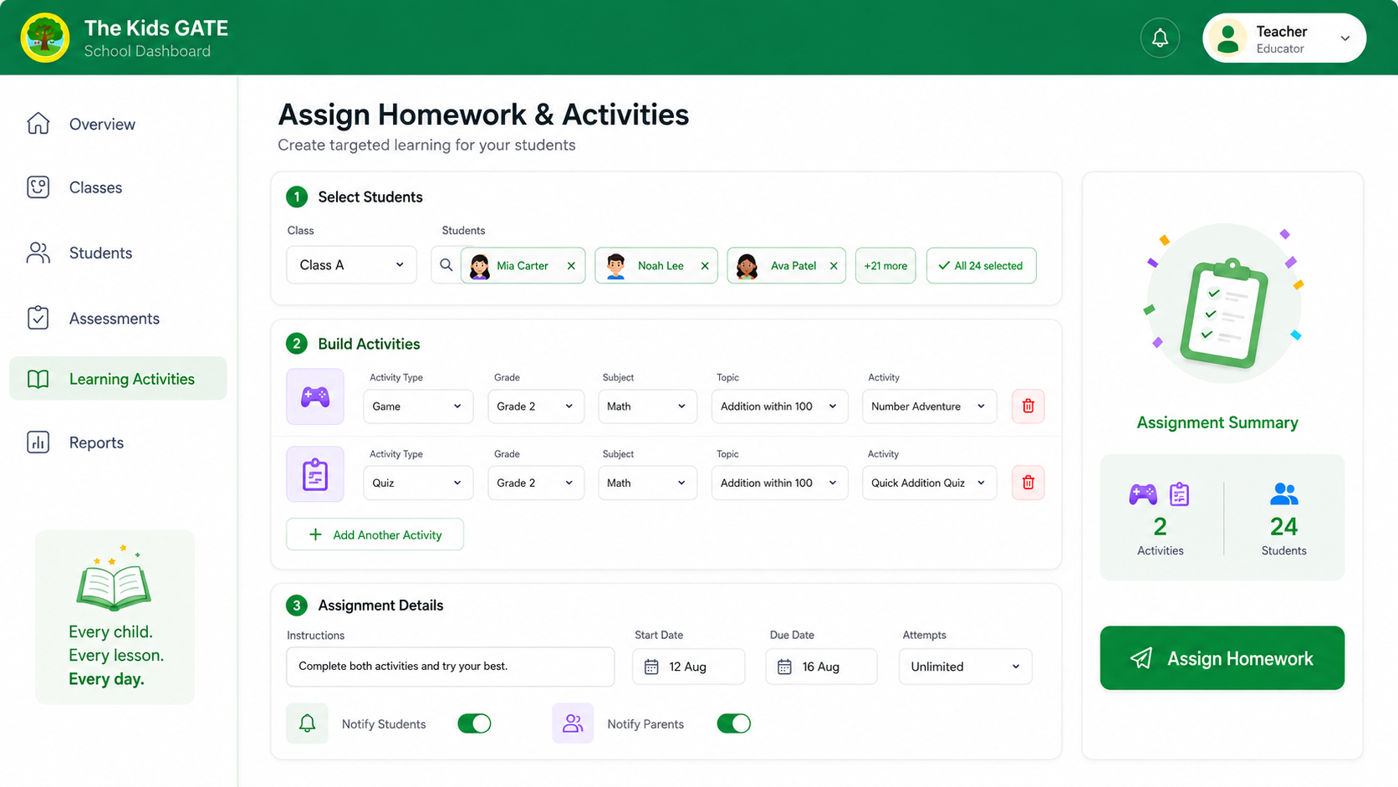Viewport: 1398px width, 787px height.
Task: Expand the Teacher profile menu chevron
Action: [x=1344, y=38]
